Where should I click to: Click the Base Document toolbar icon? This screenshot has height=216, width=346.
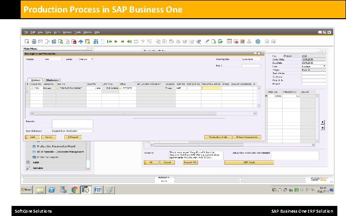tap(158, 41)
